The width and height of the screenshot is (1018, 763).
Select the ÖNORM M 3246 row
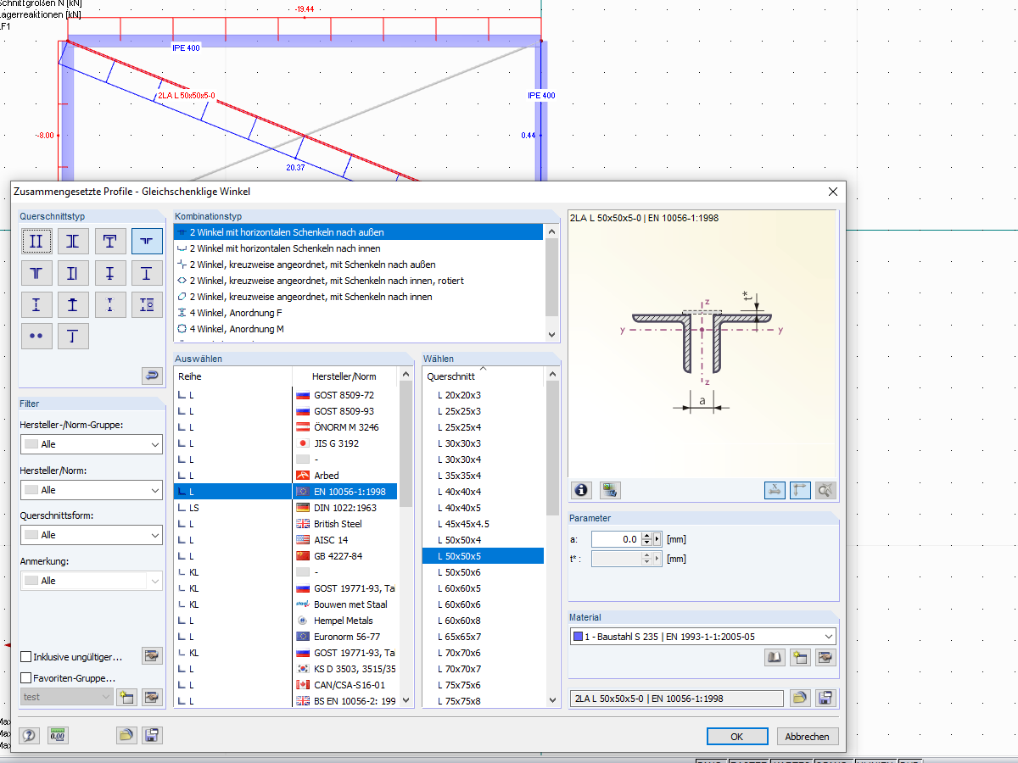(x=286, y=427)
